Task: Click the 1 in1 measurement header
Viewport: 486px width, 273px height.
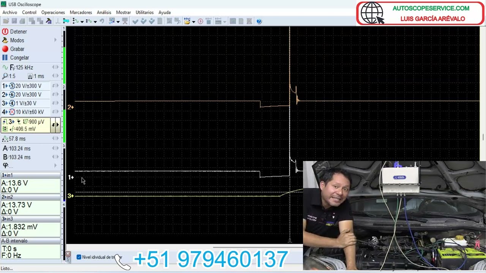Action: (30, 175)
